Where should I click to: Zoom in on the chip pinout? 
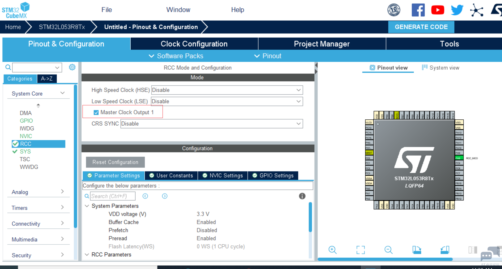(332, 250)
